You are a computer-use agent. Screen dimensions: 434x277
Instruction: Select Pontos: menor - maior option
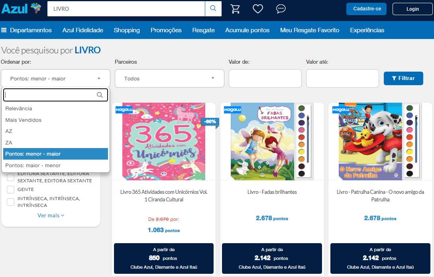coord(55,154)
